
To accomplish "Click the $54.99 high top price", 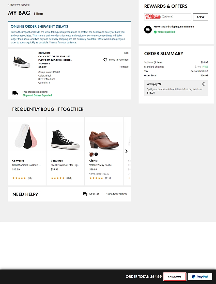I will tap(55, 170).
